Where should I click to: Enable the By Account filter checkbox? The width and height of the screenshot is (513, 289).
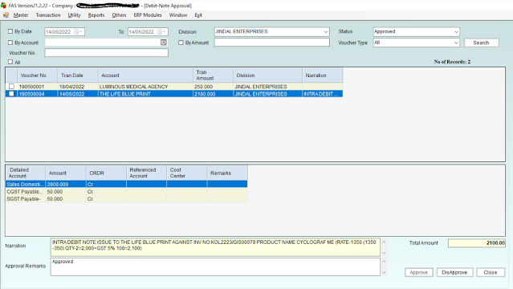click(10, 43)
